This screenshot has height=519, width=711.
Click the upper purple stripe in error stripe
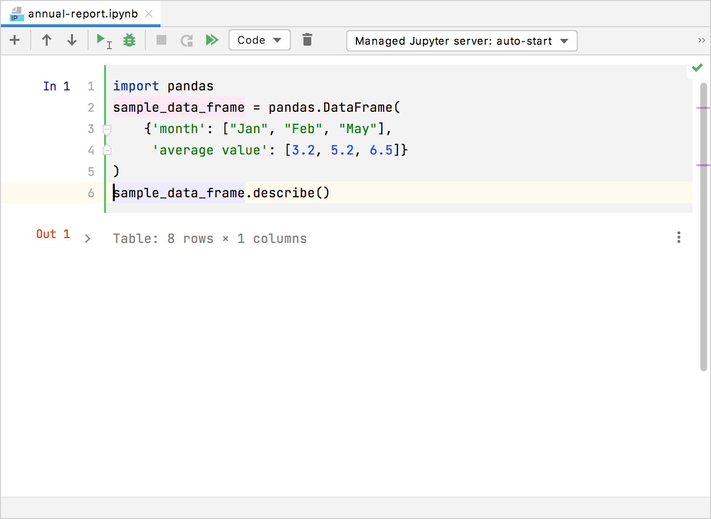pos(703,108)
